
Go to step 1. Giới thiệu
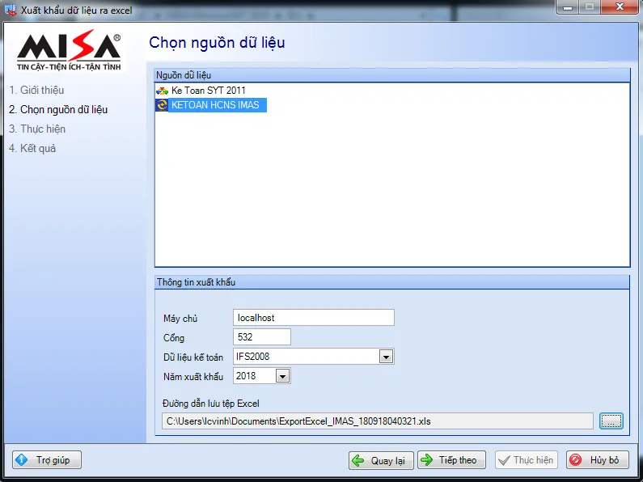click(x=36, y=90)
